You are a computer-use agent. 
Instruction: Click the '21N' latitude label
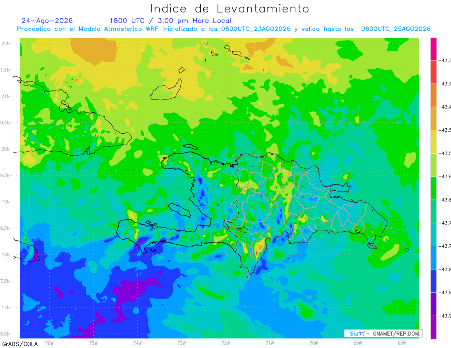pos(6,96)
